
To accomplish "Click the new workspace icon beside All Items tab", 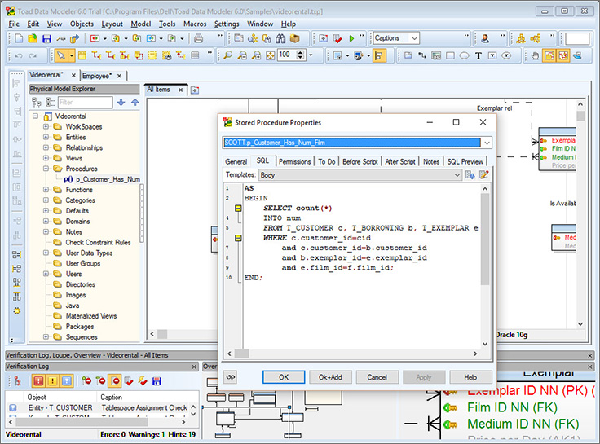I will [195, 90].
